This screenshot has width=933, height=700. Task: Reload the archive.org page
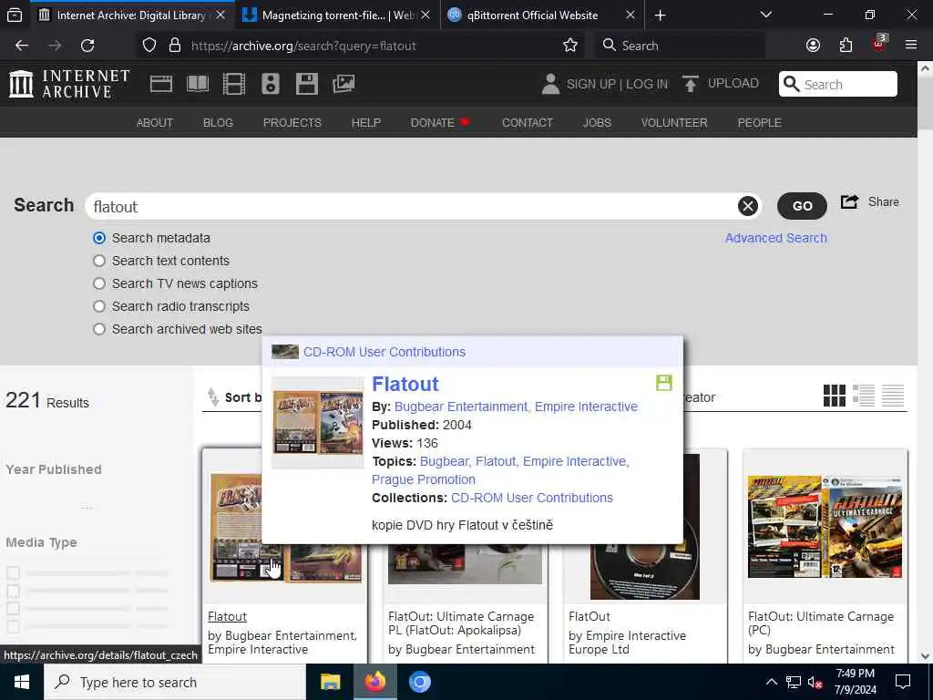point(87,46)
